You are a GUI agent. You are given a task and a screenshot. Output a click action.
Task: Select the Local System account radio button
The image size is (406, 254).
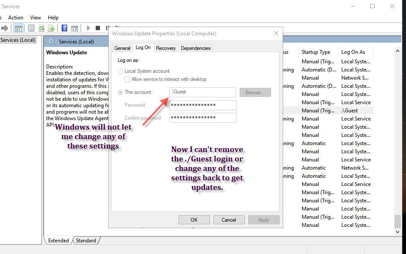coord(121,71)
